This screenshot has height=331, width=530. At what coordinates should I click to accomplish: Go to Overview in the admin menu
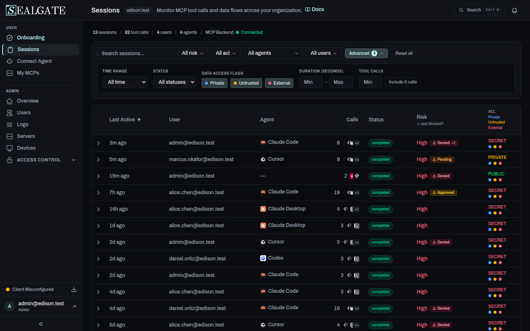pyautogui.click(x=28, y=101)
